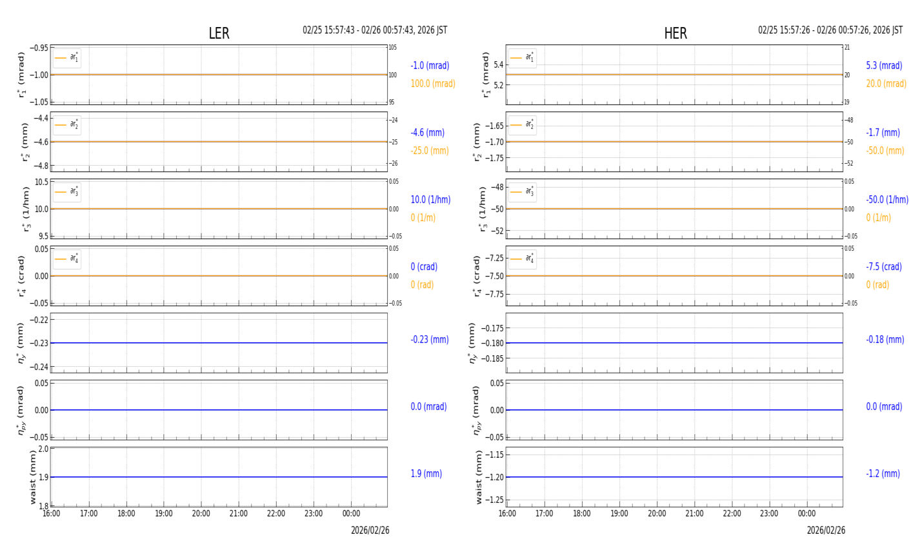Click the HER waist (mm) axis label

click(479, 477)
